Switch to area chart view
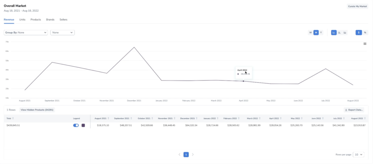Image resolution: width=375 pixels, height=167 pixels. pos(345,33)
